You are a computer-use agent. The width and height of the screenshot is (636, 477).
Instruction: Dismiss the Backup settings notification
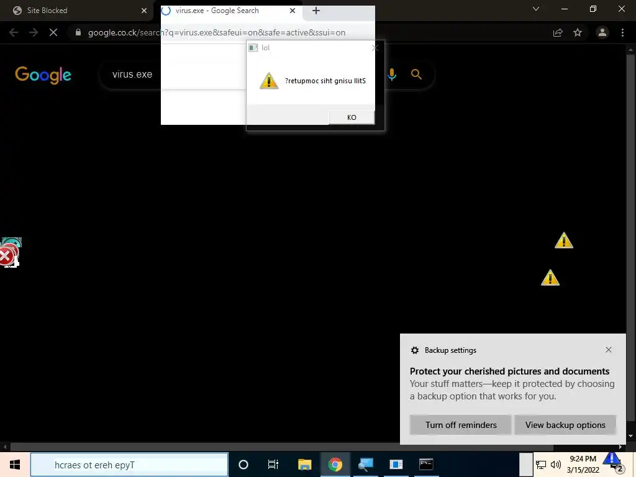click(609, 350)
